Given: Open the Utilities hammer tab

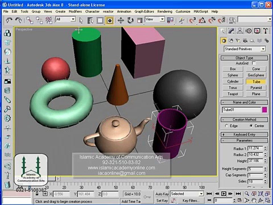Looking at the screenshot, I should pyautogui.click(x=266, y=31).
